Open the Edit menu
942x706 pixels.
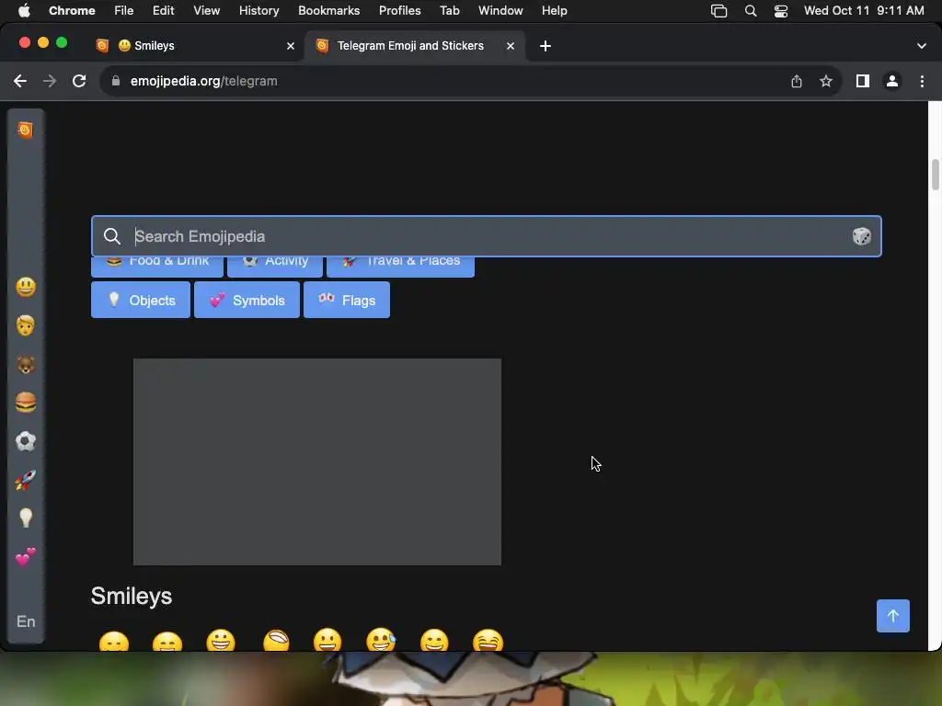coord(164,10)
